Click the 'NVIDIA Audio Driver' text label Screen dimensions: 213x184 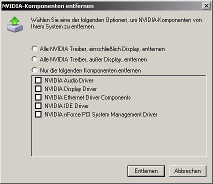click(69, 80)
